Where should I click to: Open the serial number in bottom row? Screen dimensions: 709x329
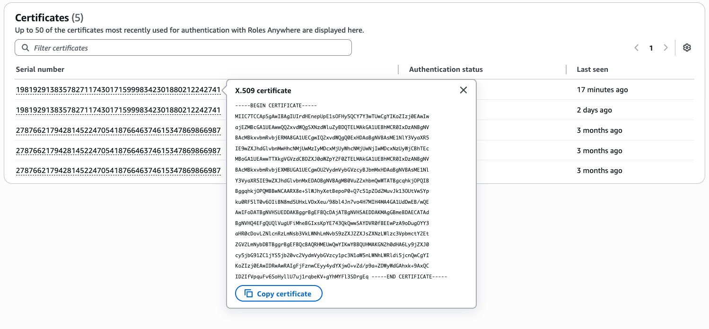118,171
